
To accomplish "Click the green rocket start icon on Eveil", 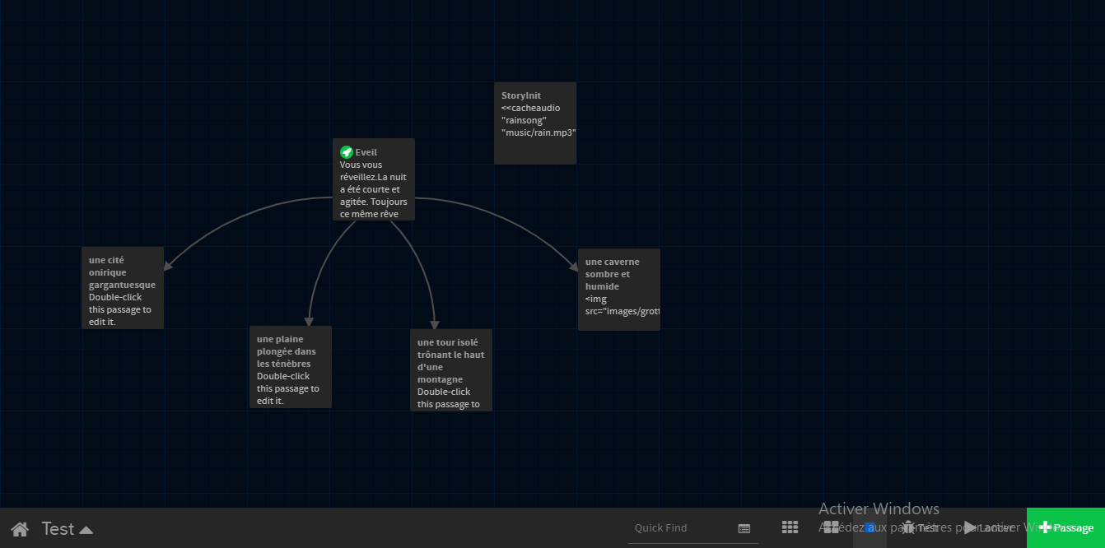I will point(347,152).
